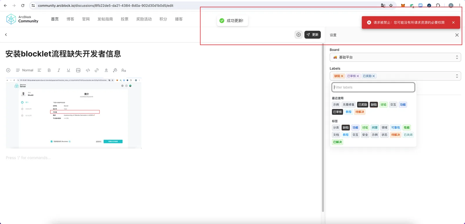Click the "Press '/' for commands..." editor line

pyautogui.click(x=28, y=158)
